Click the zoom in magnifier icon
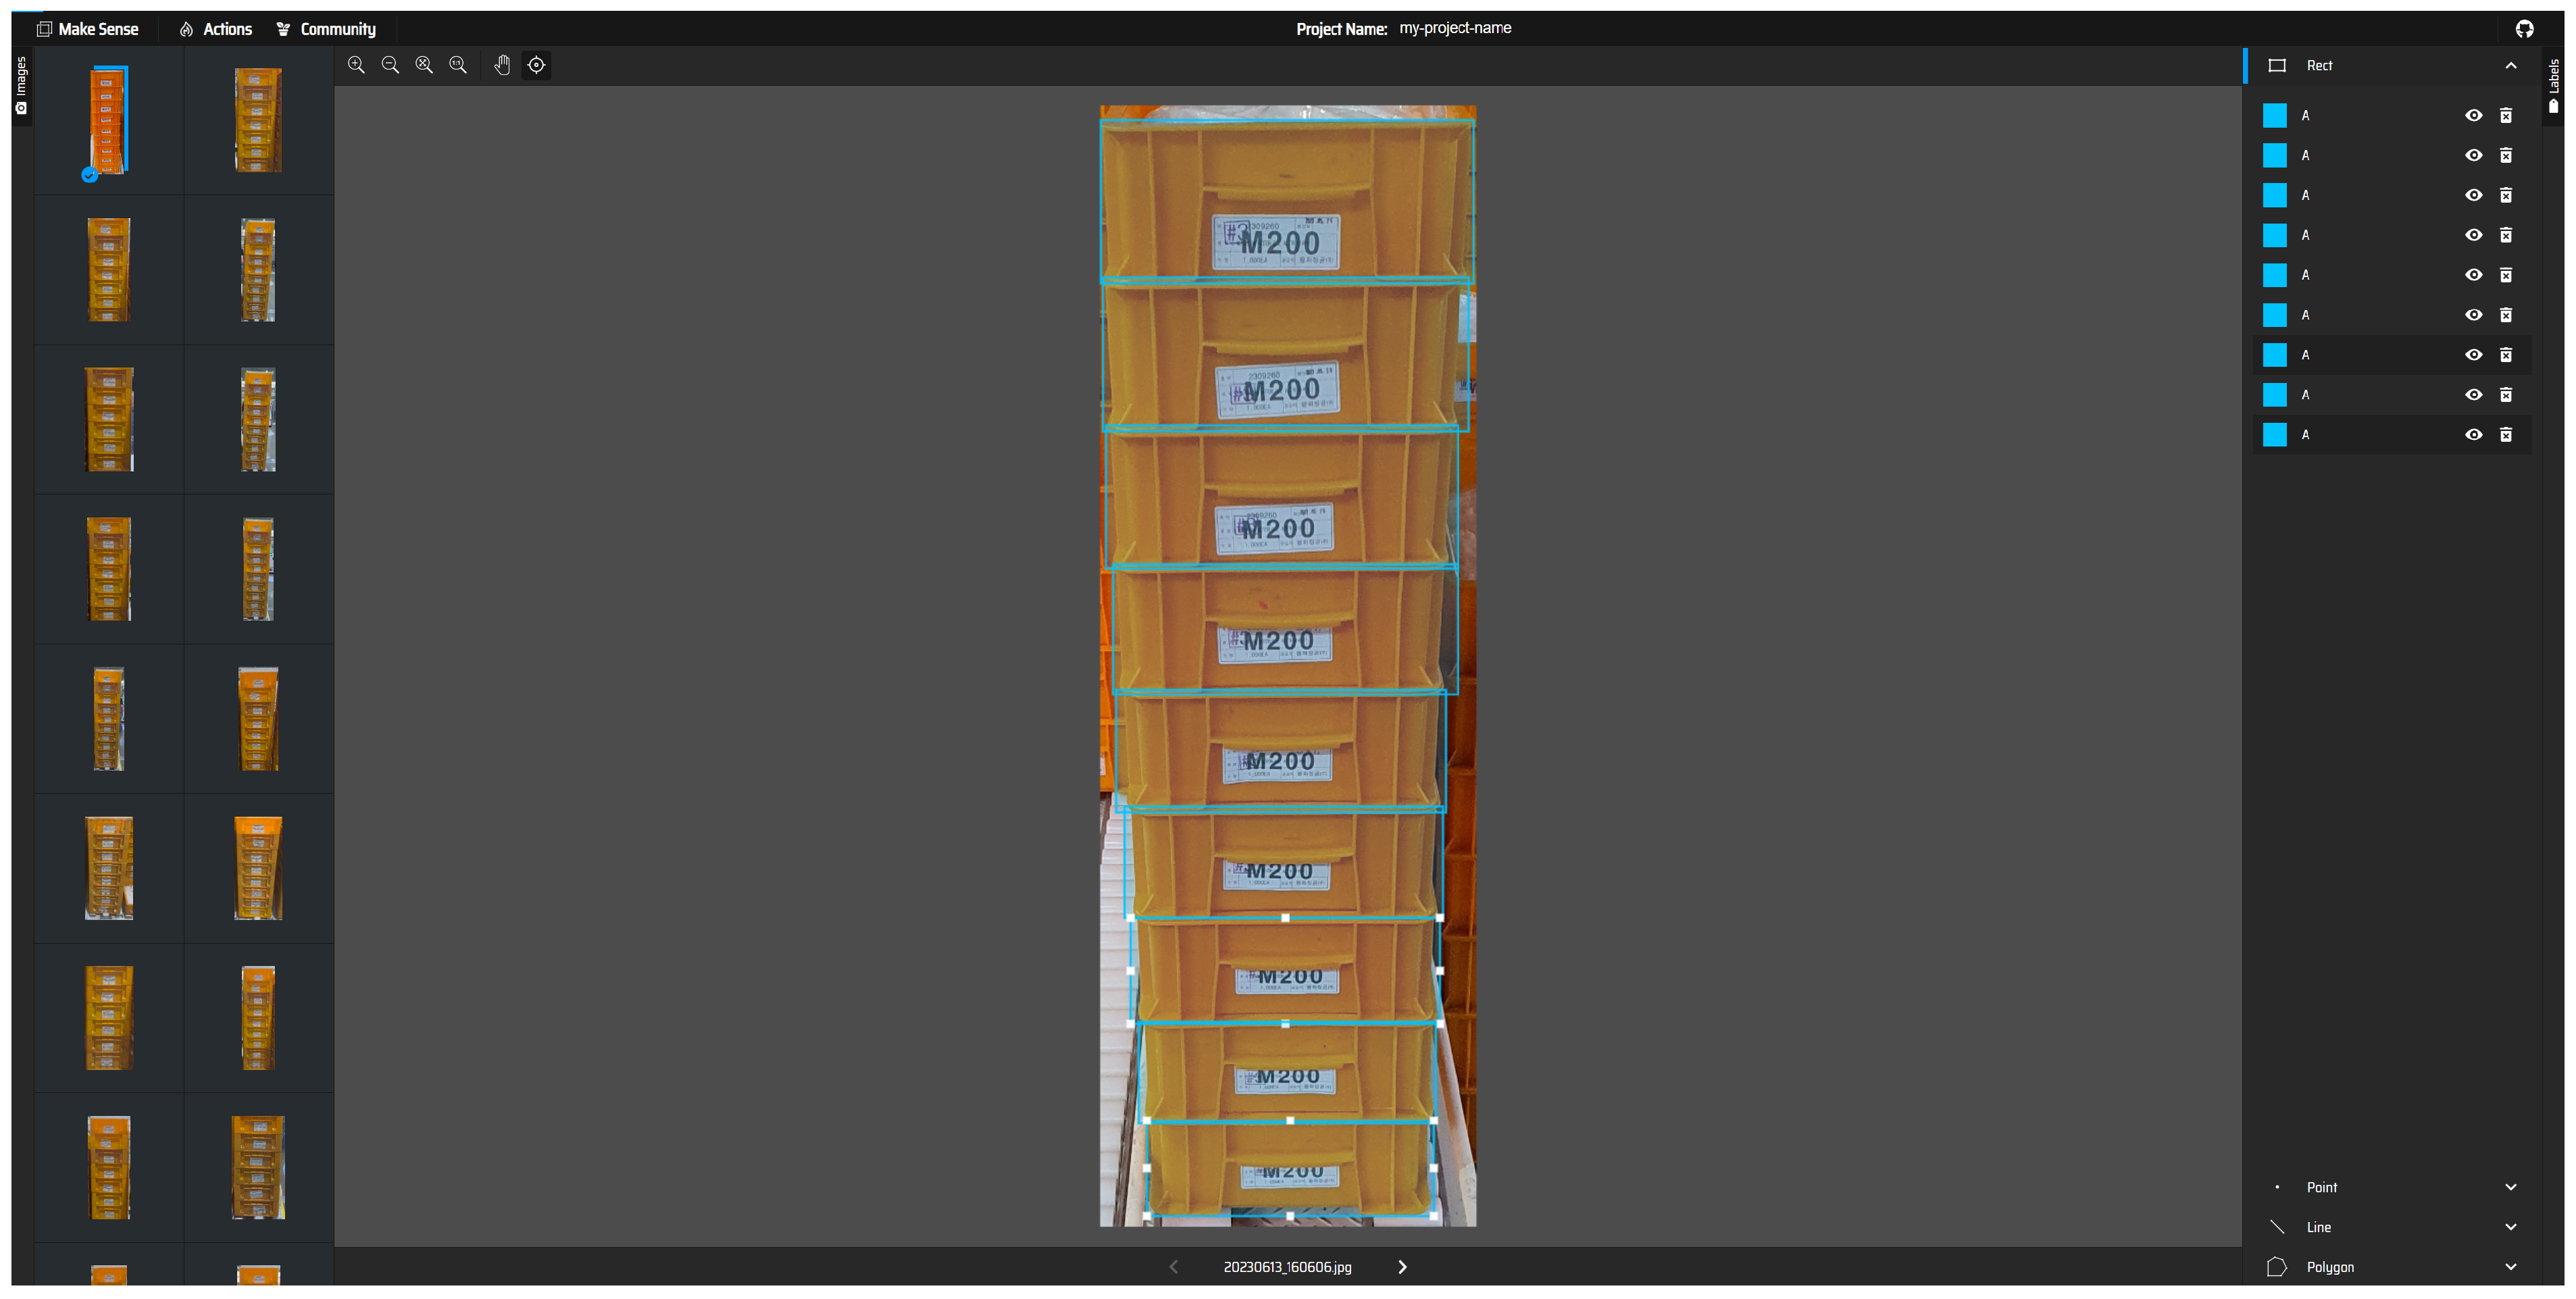 (x=356, y=65)
